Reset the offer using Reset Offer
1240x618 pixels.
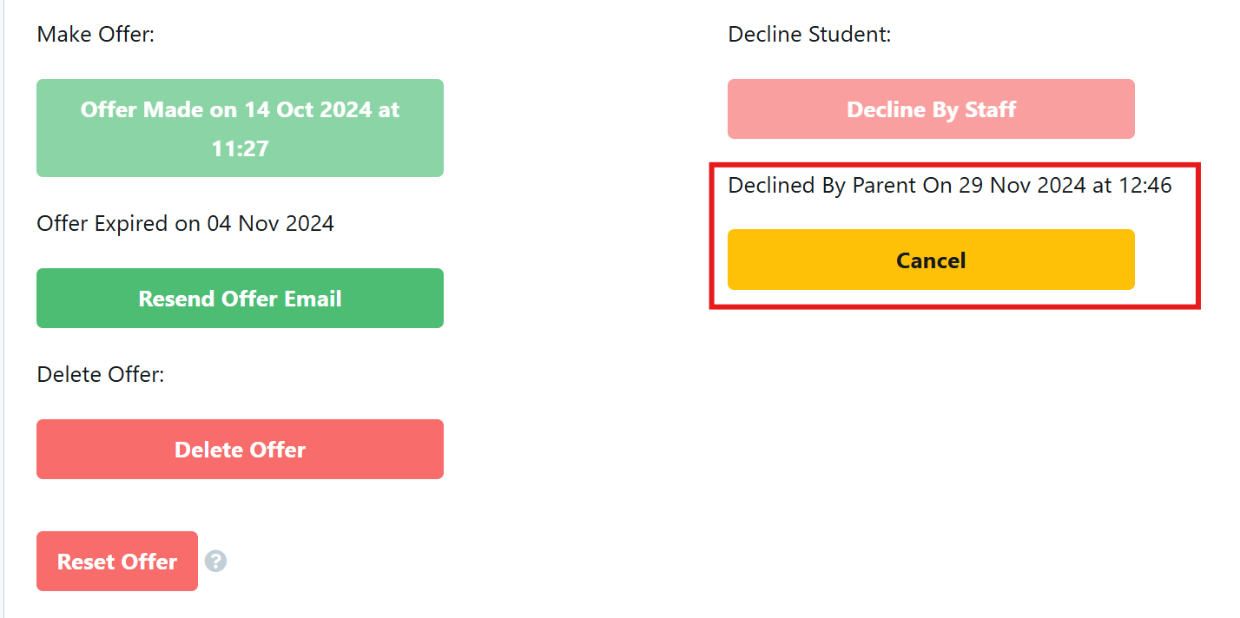tap(116, 561)
